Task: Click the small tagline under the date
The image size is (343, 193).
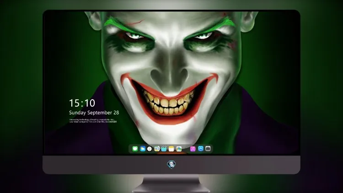Action: point(93,121)
